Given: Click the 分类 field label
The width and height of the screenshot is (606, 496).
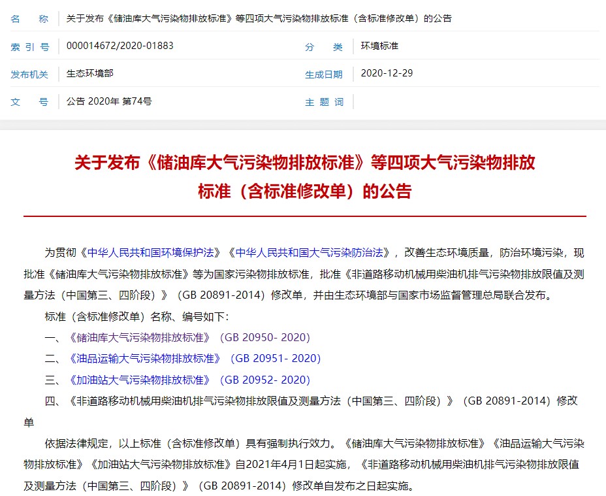Looking at the screenshot, I should (324, 47).
